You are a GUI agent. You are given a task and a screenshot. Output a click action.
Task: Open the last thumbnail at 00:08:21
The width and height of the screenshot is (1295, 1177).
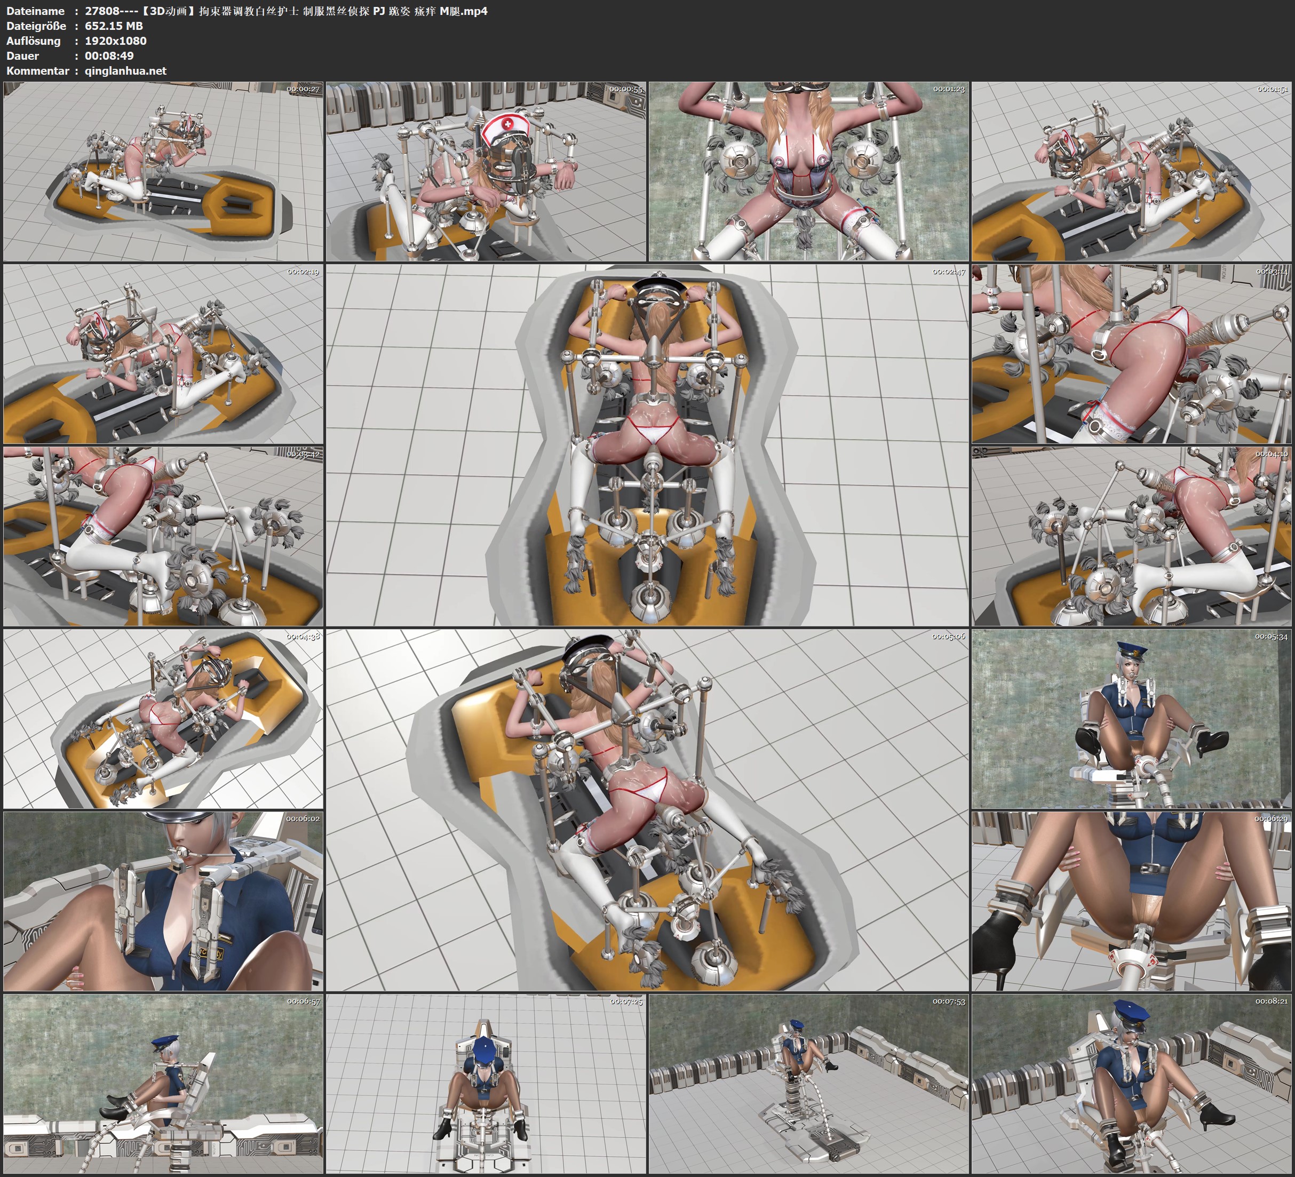(1131, 1084)
